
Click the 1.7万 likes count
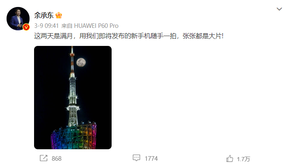point(243,159)
